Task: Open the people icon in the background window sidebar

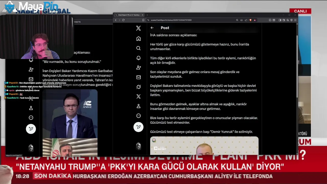Action: [31, 69]
